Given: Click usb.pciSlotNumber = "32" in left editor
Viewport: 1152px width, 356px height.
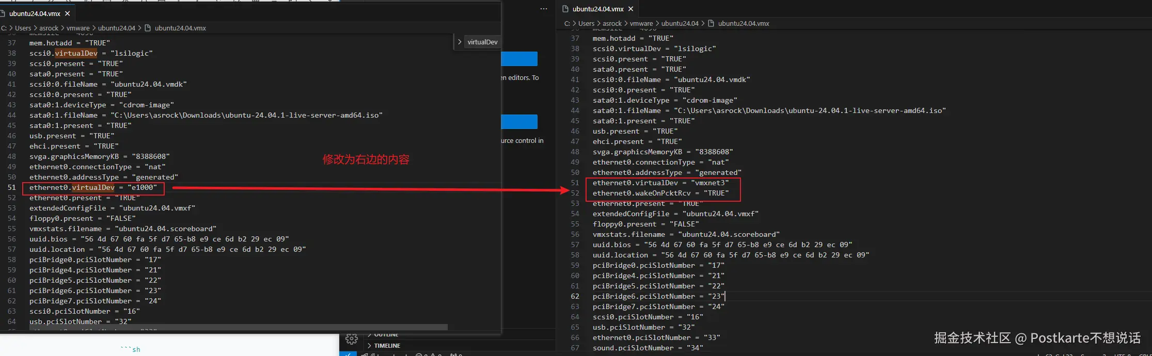Looking at the screenshot, I should coord(81,321).
